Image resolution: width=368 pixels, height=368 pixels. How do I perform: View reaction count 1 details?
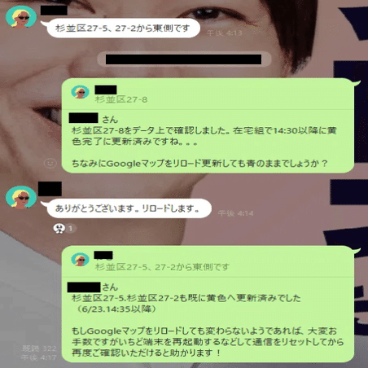[71, 229]
